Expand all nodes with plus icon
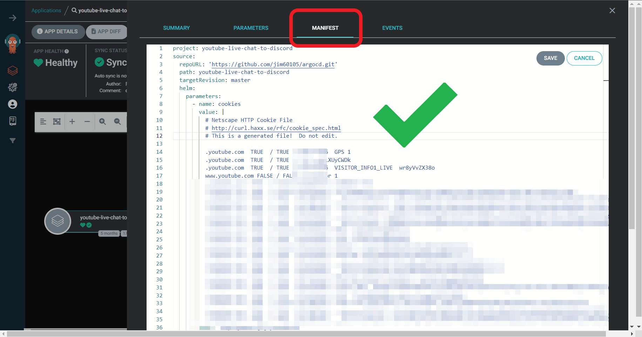642x337 pixels. pyautogui.click(x=72, y=122)
